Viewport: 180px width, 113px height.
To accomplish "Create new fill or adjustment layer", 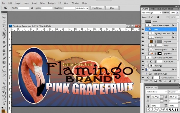I will pos(160,81).
